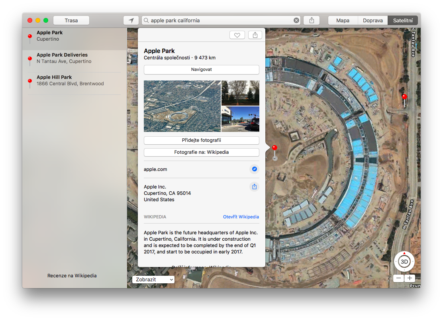Minimize the Maps window with yellow button
Viewport: 443px width, 320px height.
38,20
